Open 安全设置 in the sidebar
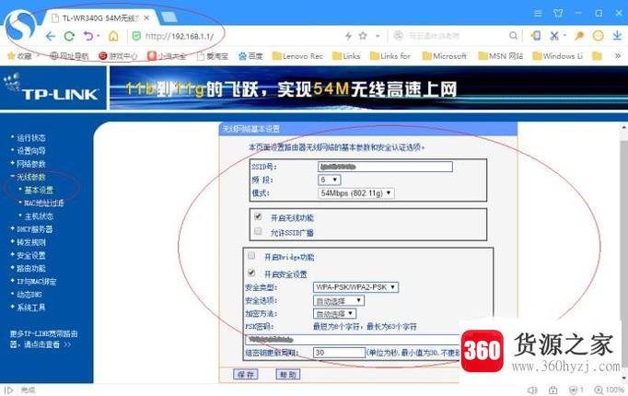This screenshot has width=628, height=396. (x=30, y=255)
